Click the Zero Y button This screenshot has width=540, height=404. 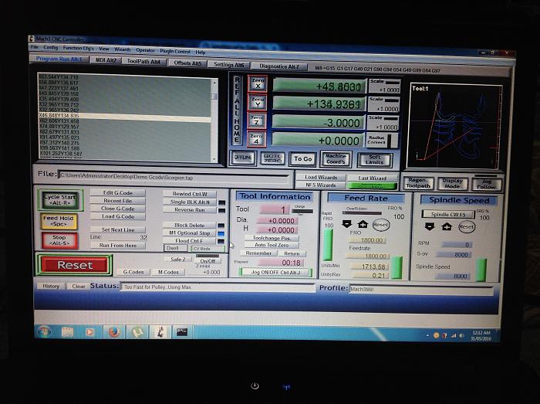tap(257, 103)
